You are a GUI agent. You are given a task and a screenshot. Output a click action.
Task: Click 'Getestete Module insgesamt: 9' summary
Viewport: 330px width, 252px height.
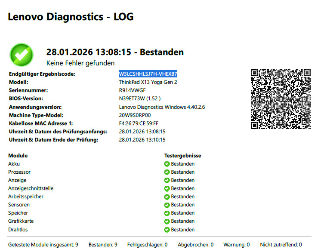coord(43,245)
